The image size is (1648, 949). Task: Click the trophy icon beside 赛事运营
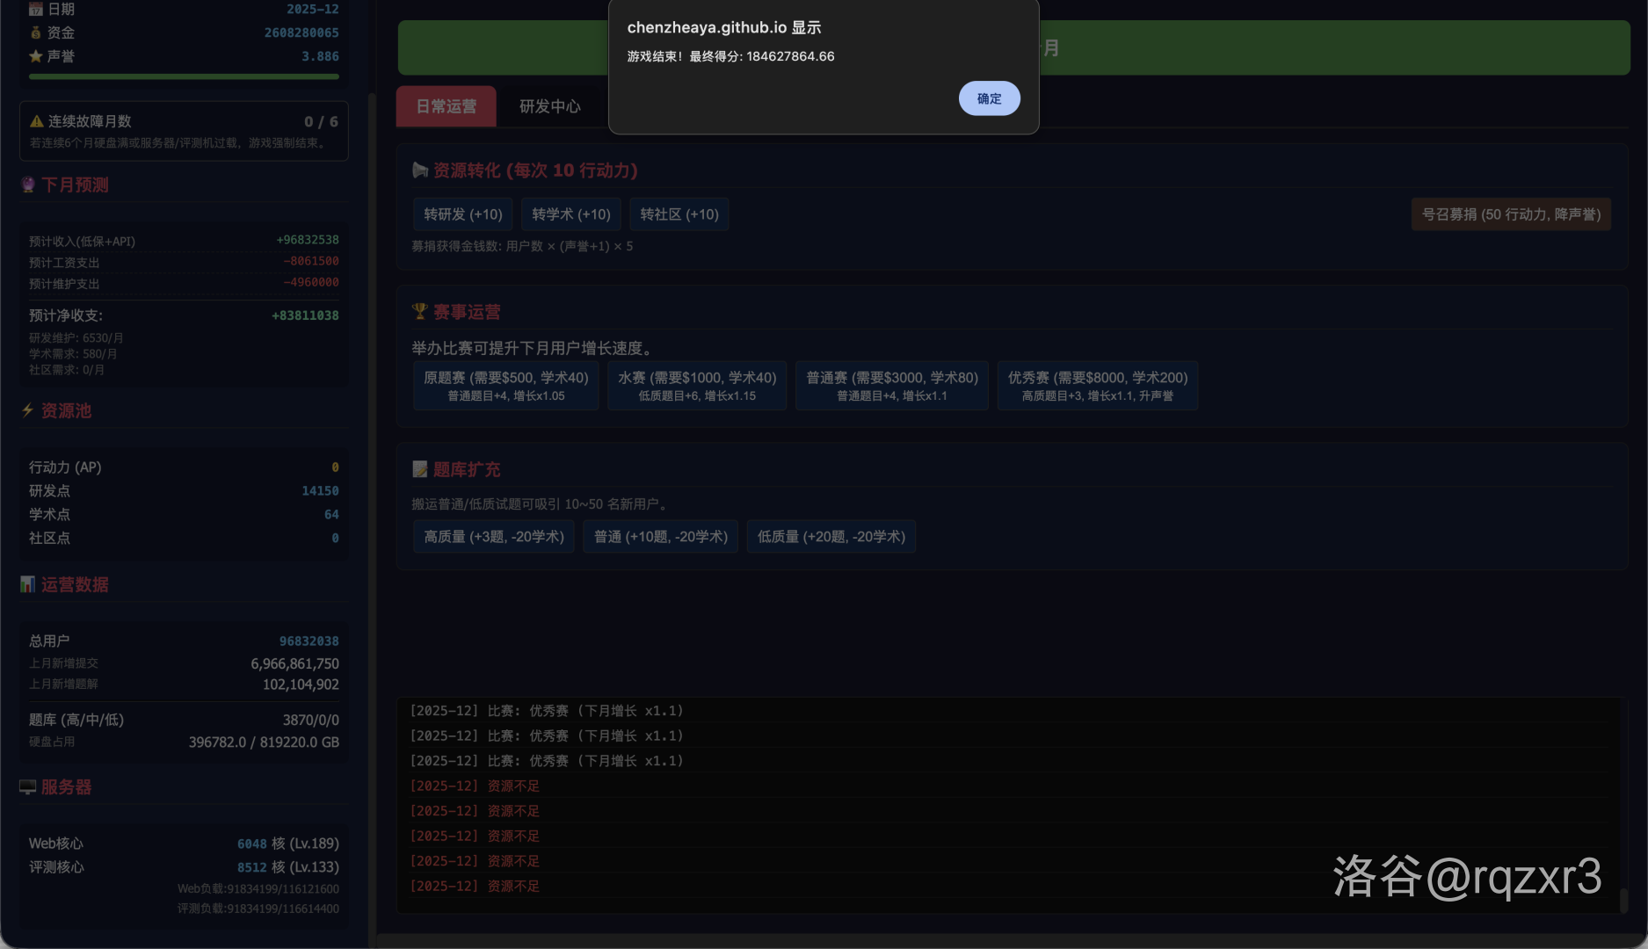(420, 311)
